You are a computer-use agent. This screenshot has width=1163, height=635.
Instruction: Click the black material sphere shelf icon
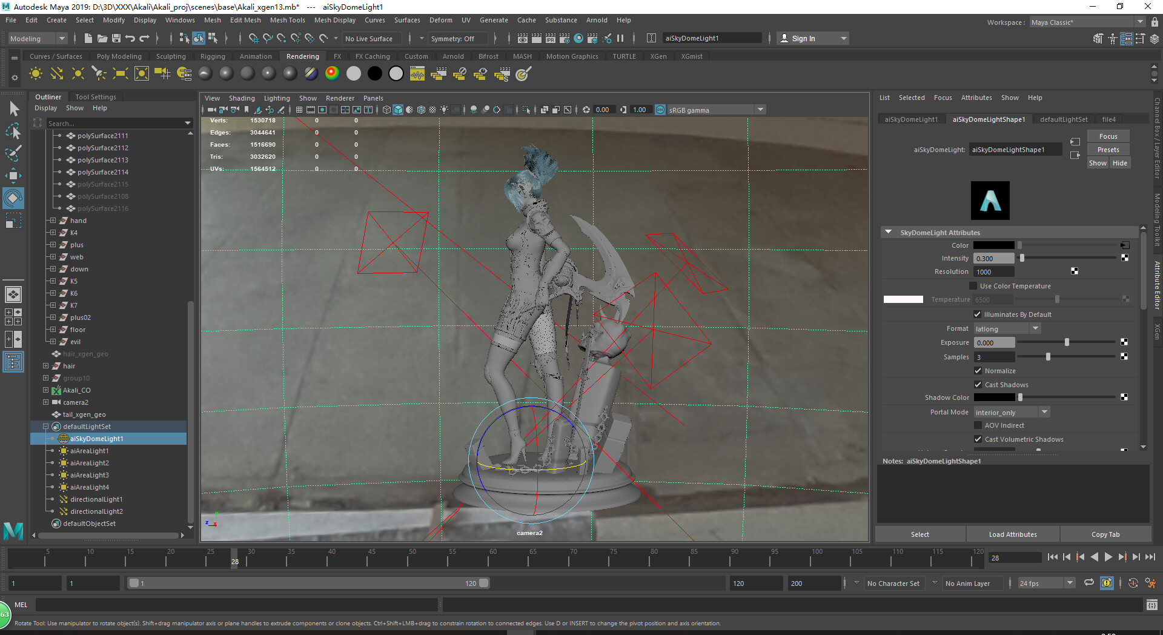[375, 74]
